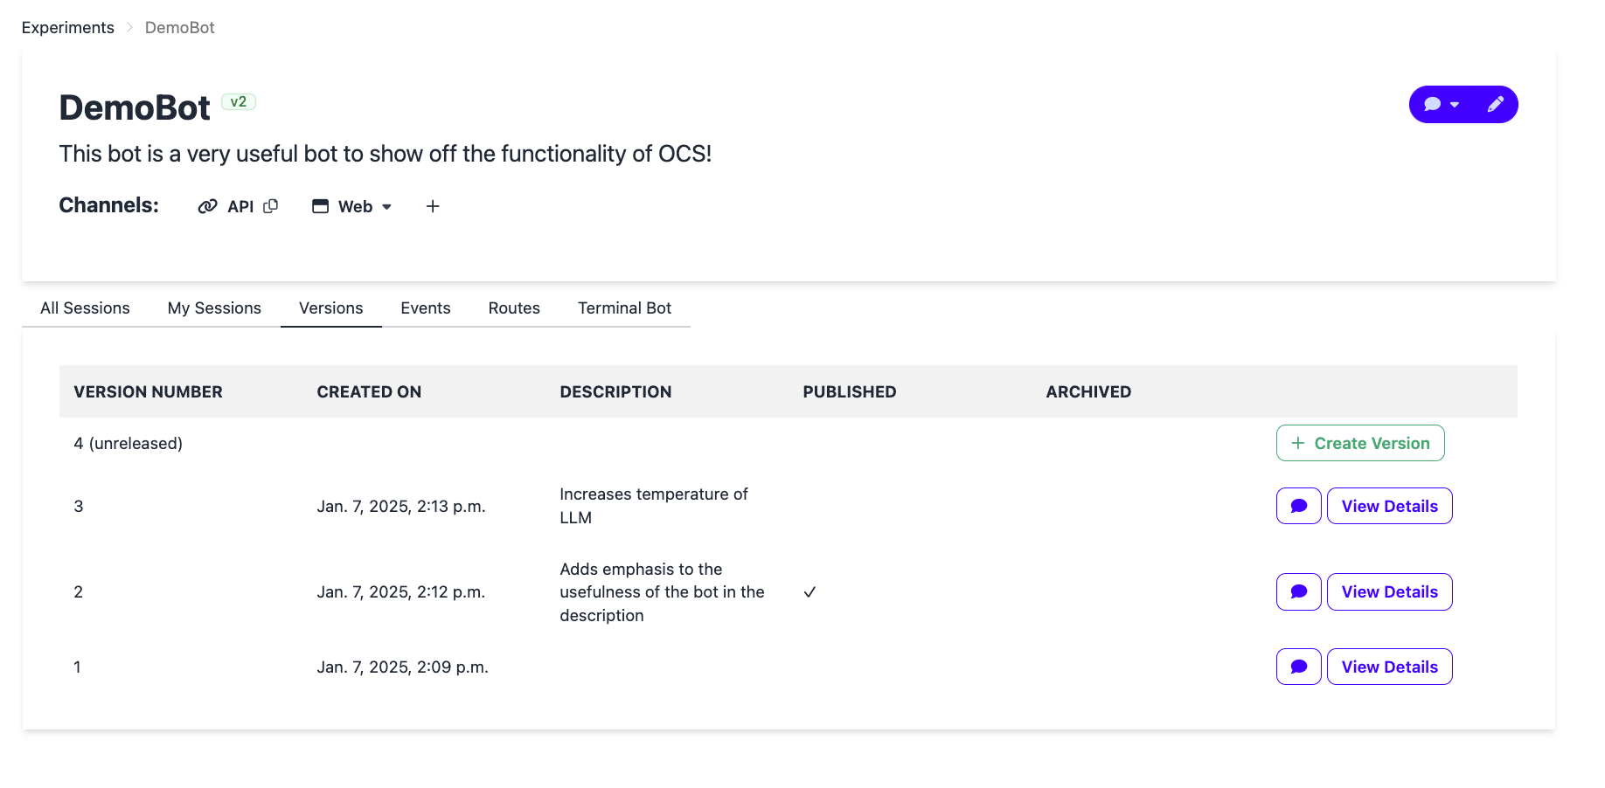Click the Create Version button

click(1360, 443)
